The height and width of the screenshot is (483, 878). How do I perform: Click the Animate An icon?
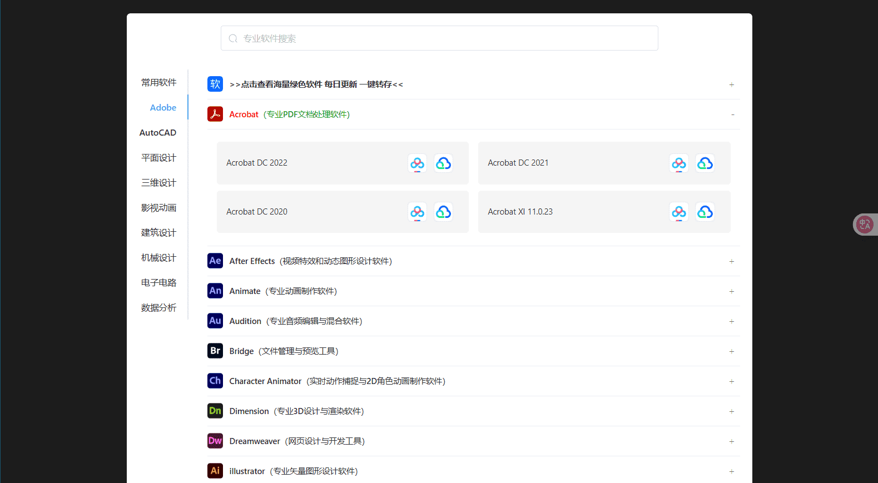215,291
